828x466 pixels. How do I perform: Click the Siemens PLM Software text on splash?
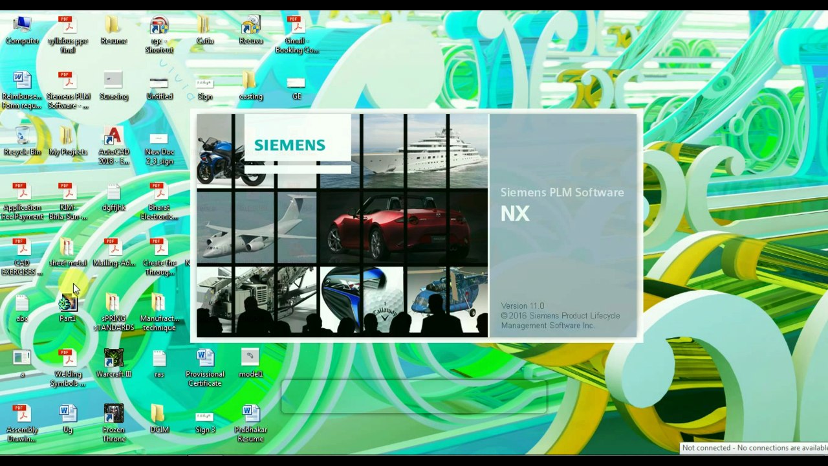(562, 193)
